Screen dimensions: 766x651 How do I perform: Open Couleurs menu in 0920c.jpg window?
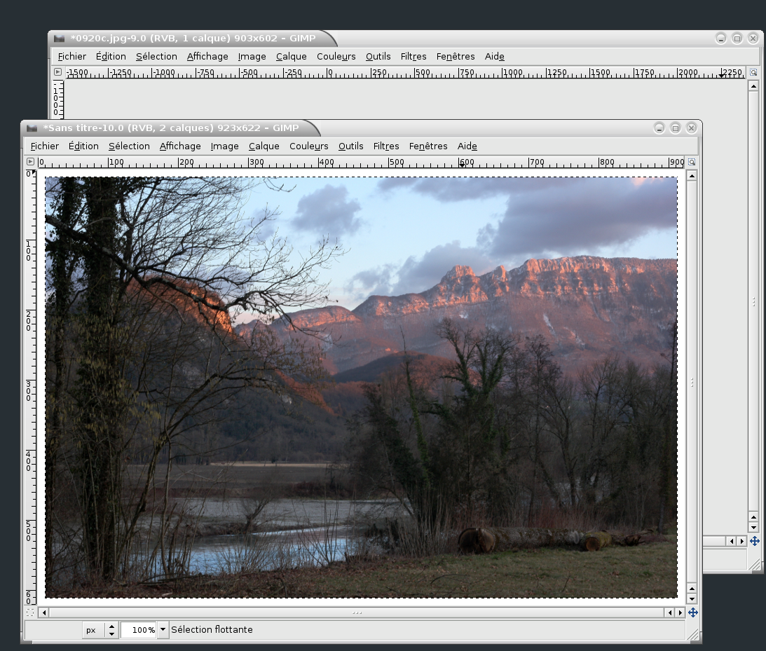tap(336, 56)
